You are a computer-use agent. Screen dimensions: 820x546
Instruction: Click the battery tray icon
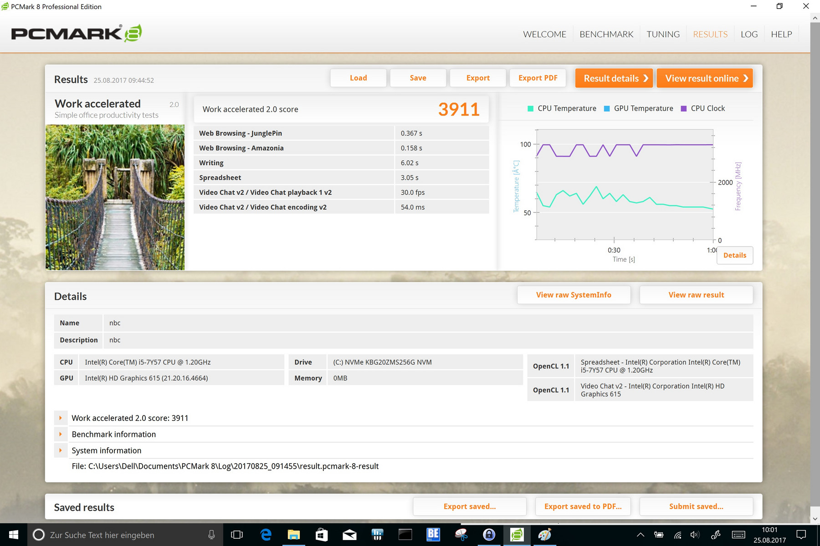click(x=659, y=535)
